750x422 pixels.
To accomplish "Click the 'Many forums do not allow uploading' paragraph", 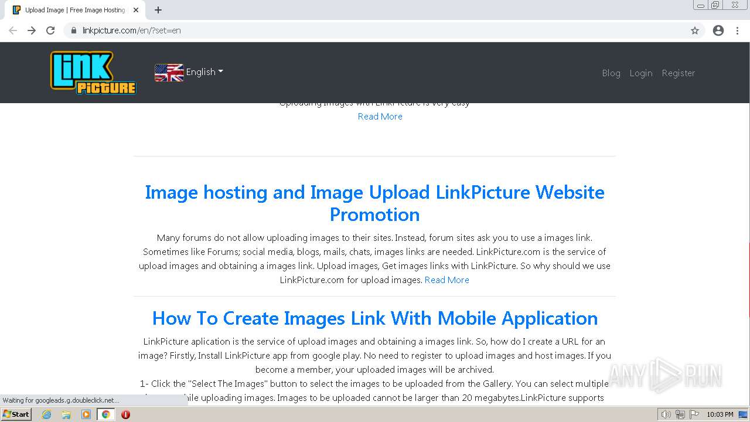I will click(x=375, y=258).
